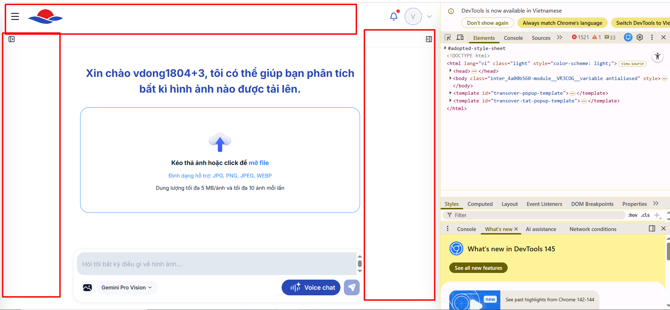Click the chat input scrollbar handle
The image size is (670, 310).
tap(360, 264)
